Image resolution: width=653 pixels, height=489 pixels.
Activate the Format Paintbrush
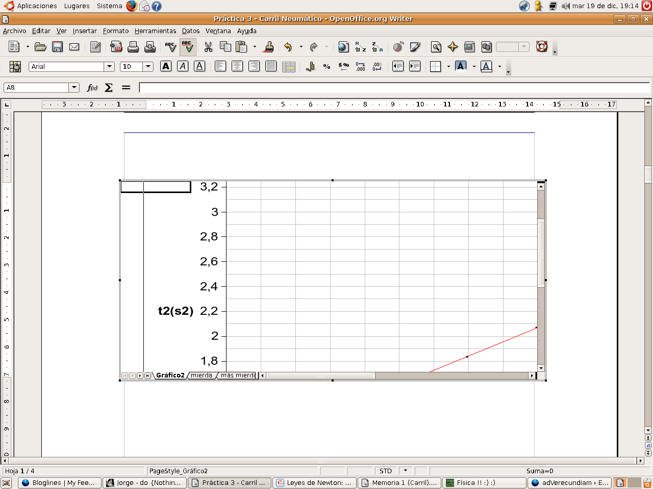click(269, 47)
